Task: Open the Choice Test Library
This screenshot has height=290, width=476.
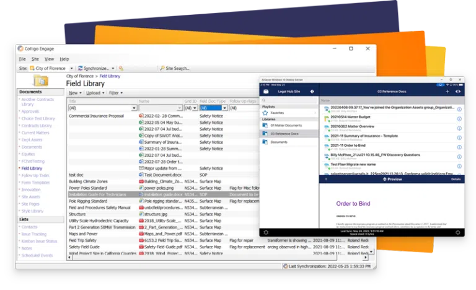Action: coord(38,118)
